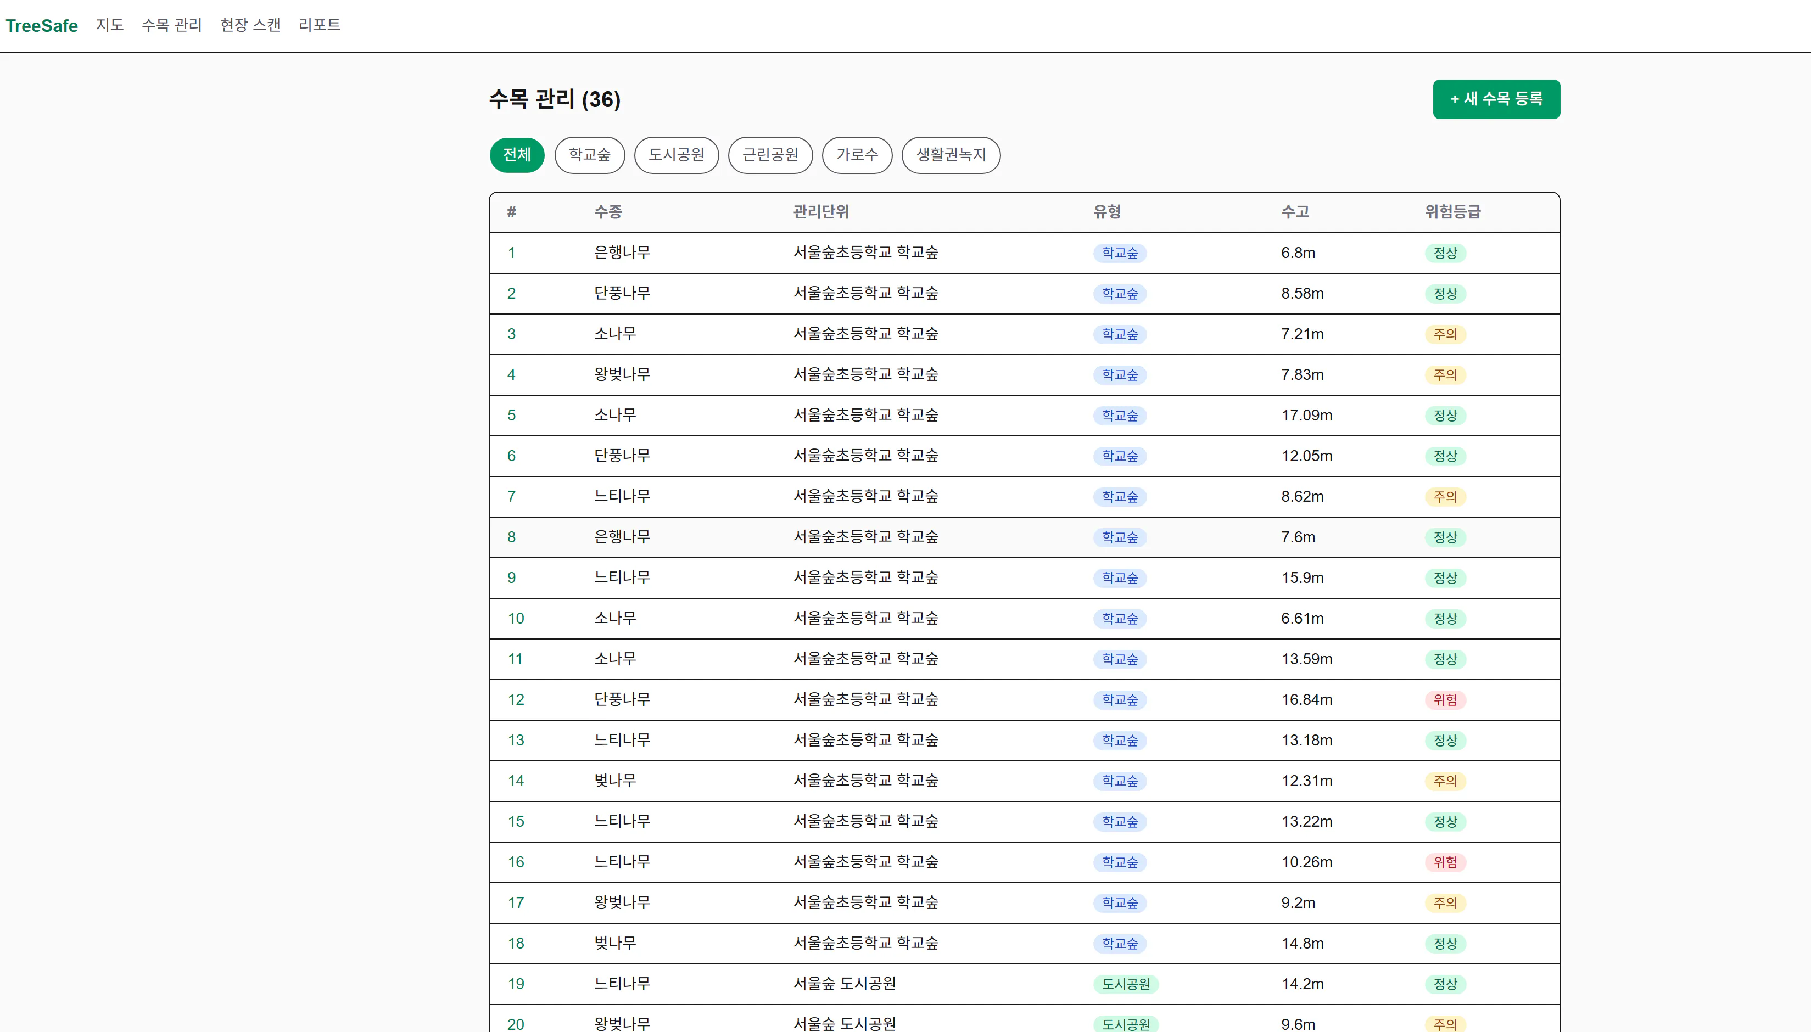
Task: Filter by 가로수 chip
Action: click(857, 154)
